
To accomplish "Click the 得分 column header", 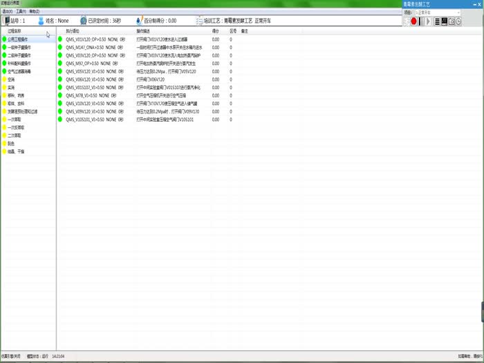I will (215, 31).
